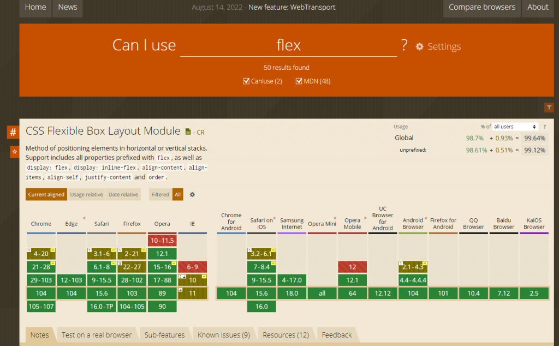Viewport: 559px width, 346px height.
Task: Follow the New feature: WebTransport link
Action: coord(292,7)
